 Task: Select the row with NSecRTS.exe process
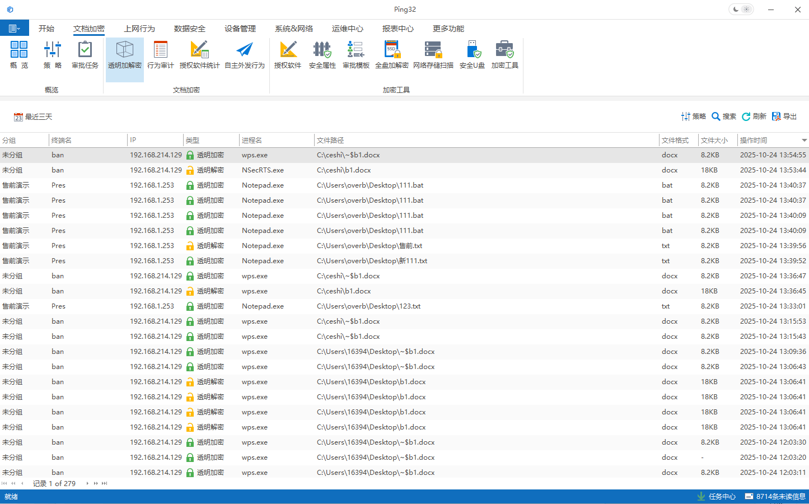(263, 170)
